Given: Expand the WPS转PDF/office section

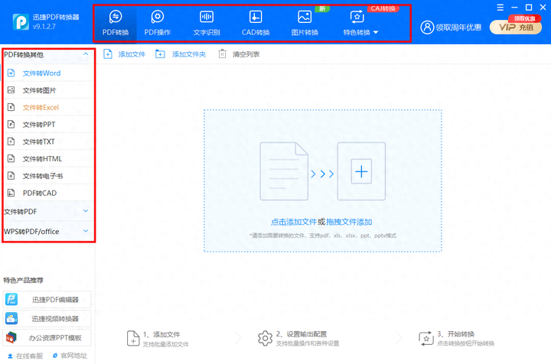Looking at the screenshot, I should 47,231.
